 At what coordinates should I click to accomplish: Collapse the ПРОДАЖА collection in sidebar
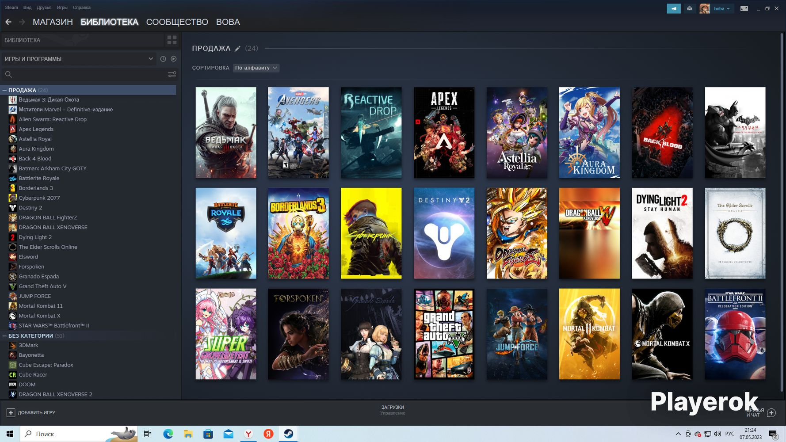click(x=4, y=90)
